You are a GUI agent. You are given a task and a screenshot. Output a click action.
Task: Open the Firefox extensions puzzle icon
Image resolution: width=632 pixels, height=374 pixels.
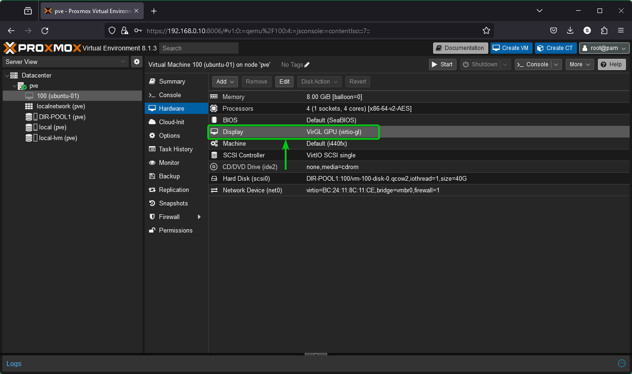tap(604, 30)
